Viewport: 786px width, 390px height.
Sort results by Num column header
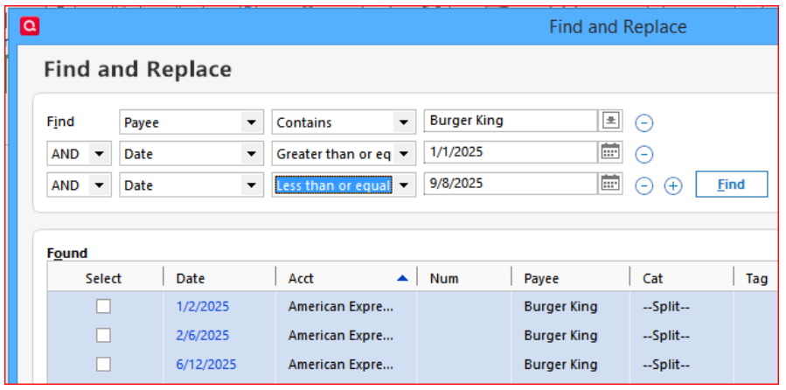464,278
